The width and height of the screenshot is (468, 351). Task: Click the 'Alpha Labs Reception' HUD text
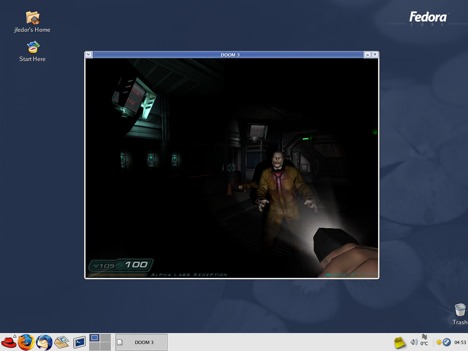point(189,275)
